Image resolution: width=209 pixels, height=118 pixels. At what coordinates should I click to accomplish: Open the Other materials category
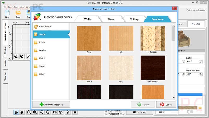[x=51, y=74]
